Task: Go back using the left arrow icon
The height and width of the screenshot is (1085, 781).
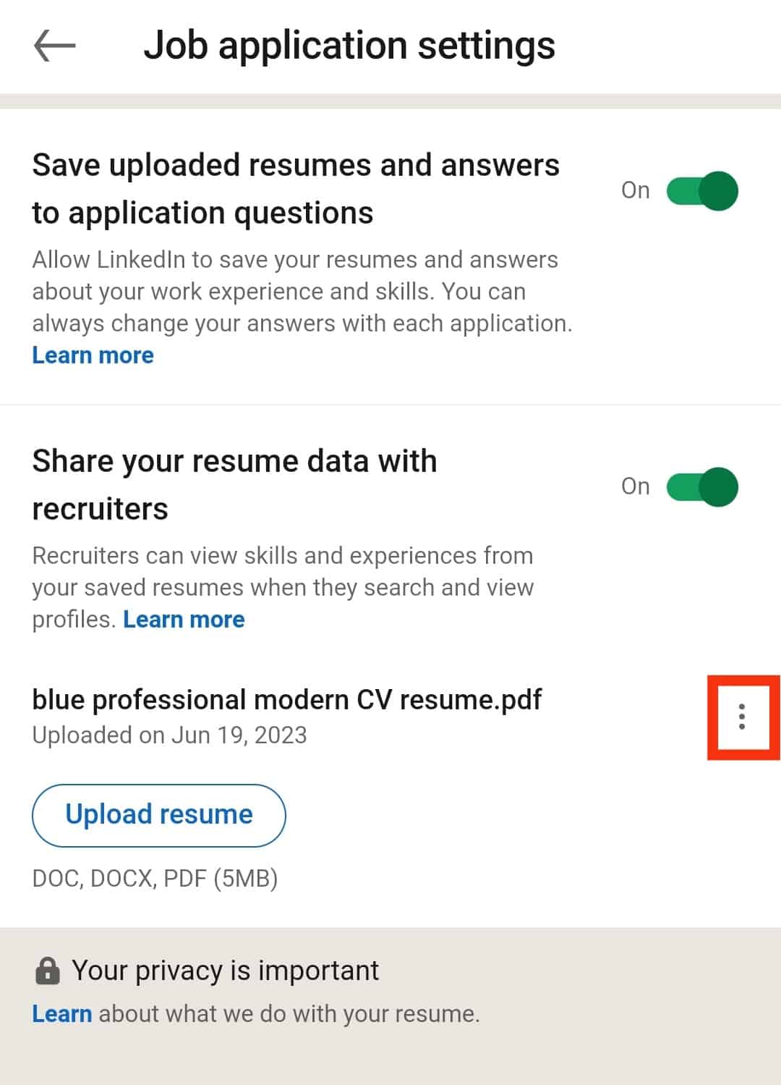Action: 55,46
